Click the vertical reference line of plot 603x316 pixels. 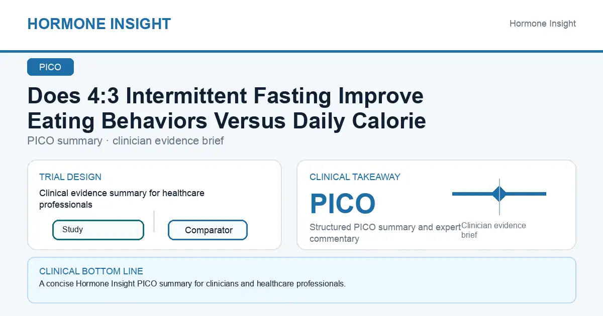point(499,197)
